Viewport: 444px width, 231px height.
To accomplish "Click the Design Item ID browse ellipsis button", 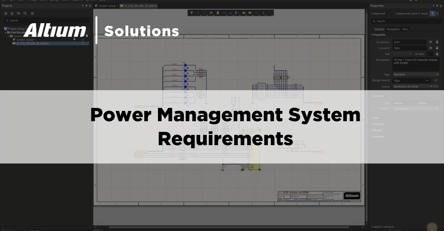I will (x=427, y=80).
